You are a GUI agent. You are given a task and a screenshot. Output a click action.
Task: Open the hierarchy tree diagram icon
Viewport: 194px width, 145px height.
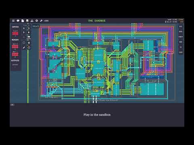(x=32, y=21)
